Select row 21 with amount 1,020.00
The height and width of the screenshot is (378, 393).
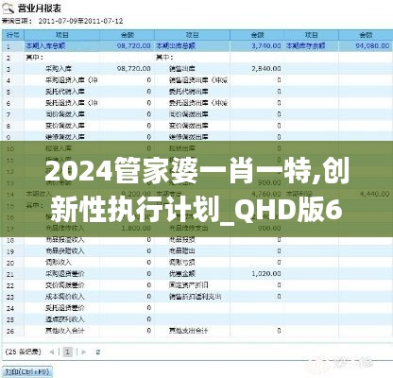click(x=197, y=274)
